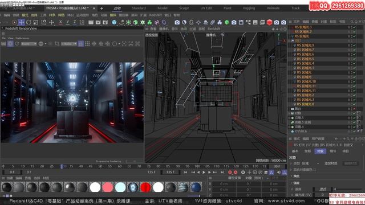Image resolution: width=365 pixels, height=205 pixels.
Task: Collapse the intensity group in attributes panel
Action: pyautogui.click(x=291, y=183)
